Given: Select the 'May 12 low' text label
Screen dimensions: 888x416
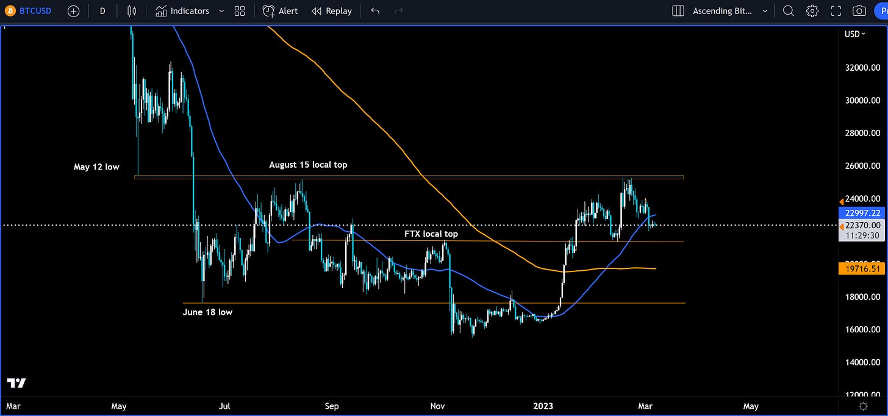Looking at the screenshot, I should coord(96,167).
